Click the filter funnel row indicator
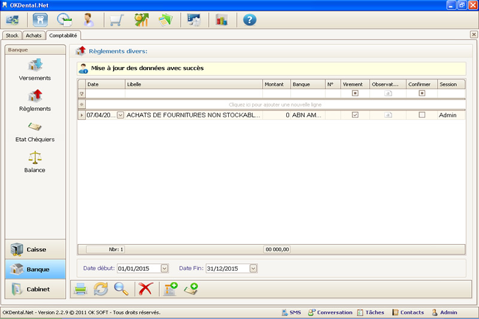This screenshot has height=319, width=479. [81, 94]
